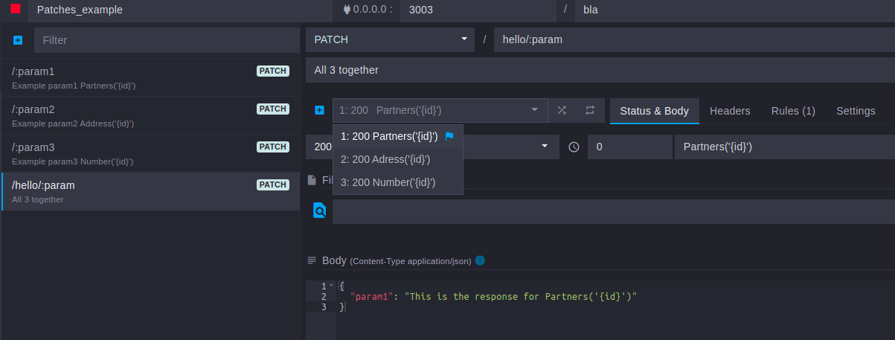Click the latency clock icon
Screen dimensions: 895x340
tap(574, 147)
